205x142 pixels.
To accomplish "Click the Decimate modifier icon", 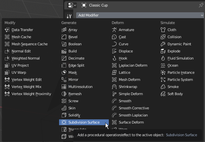I will (64, 58).
